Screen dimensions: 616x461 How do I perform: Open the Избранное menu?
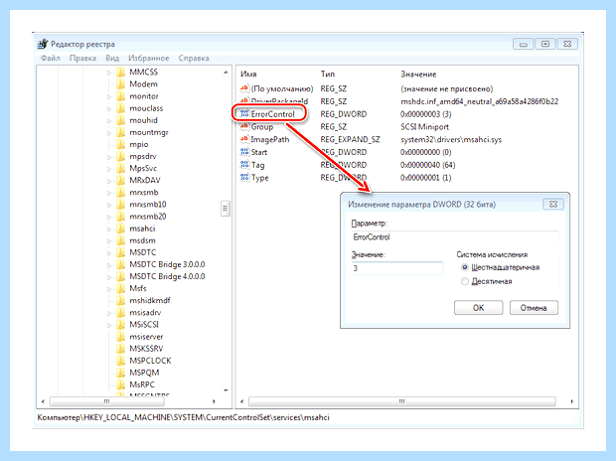coord(148,59)
